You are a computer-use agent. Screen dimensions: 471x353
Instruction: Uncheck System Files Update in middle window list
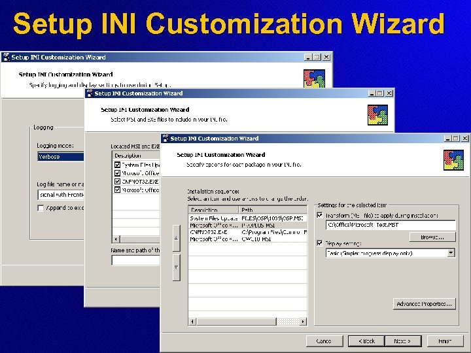tap(117, 165)
